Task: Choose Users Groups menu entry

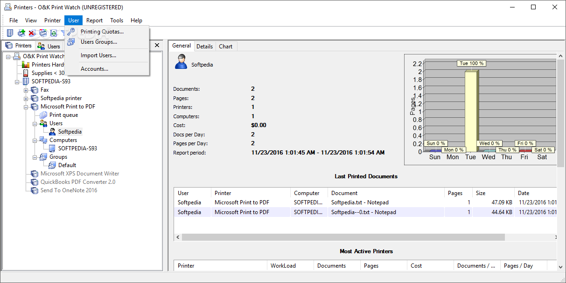Action: [x=107, y=42]
